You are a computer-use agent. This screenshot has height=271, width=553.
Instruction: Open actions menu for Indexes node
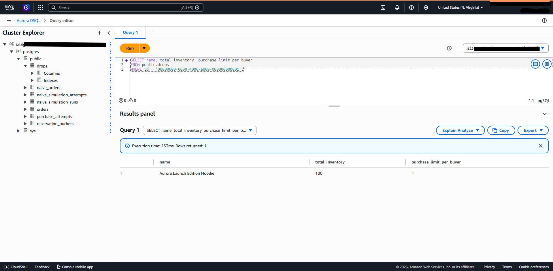[x=110, y=80]
